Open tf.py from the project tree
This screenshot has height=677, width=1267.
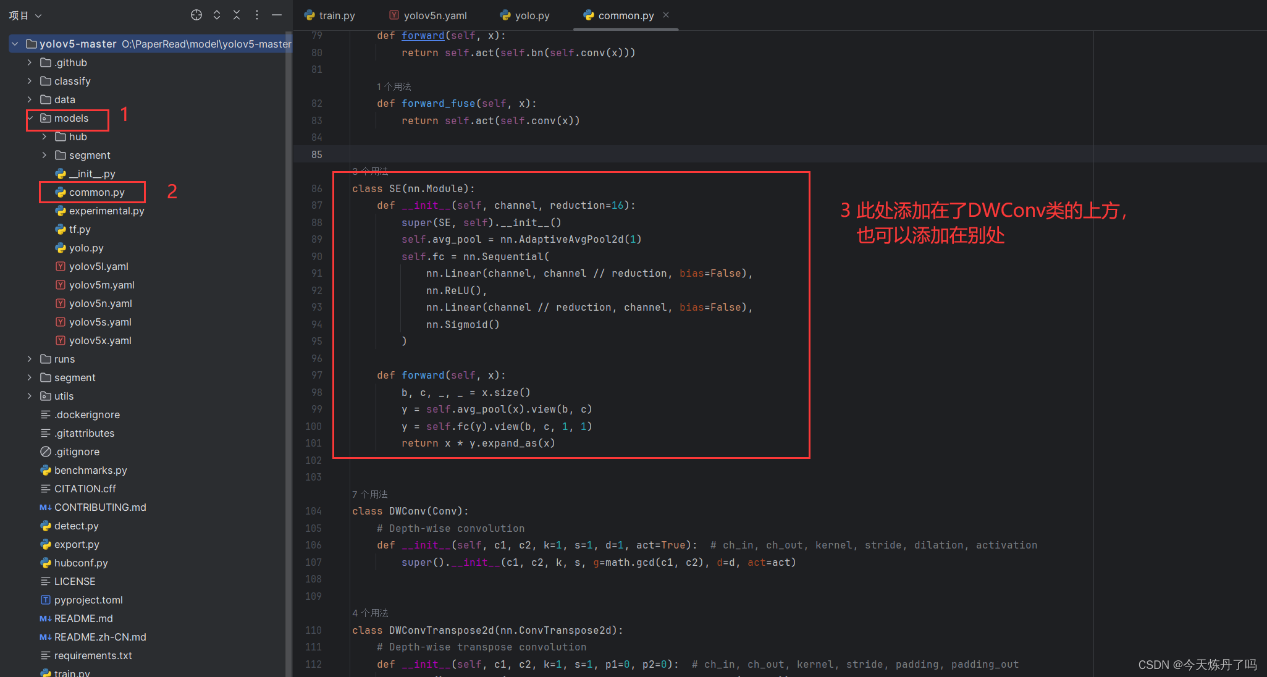click(x=73, y=229)
